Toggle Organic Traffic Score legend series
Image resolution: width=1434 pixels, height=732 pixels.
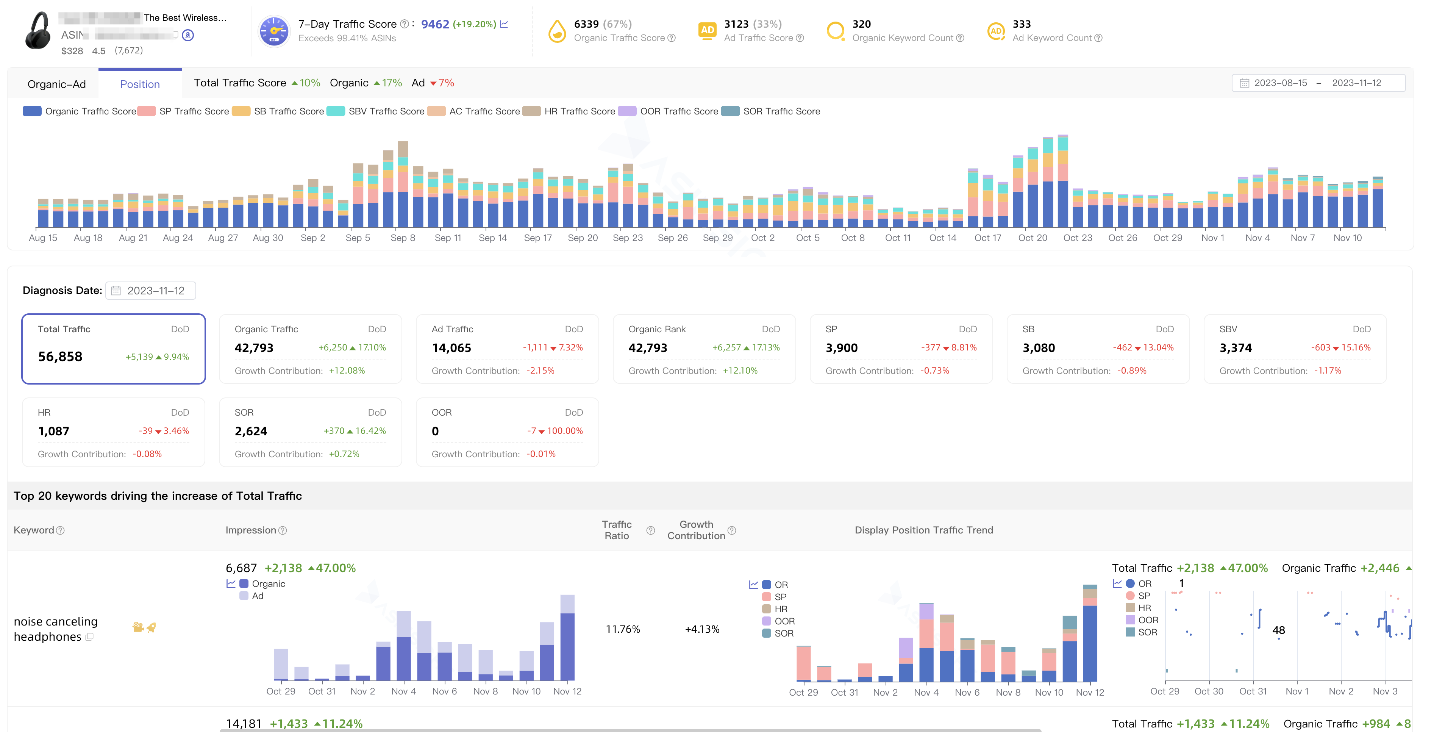coord(80,111)
